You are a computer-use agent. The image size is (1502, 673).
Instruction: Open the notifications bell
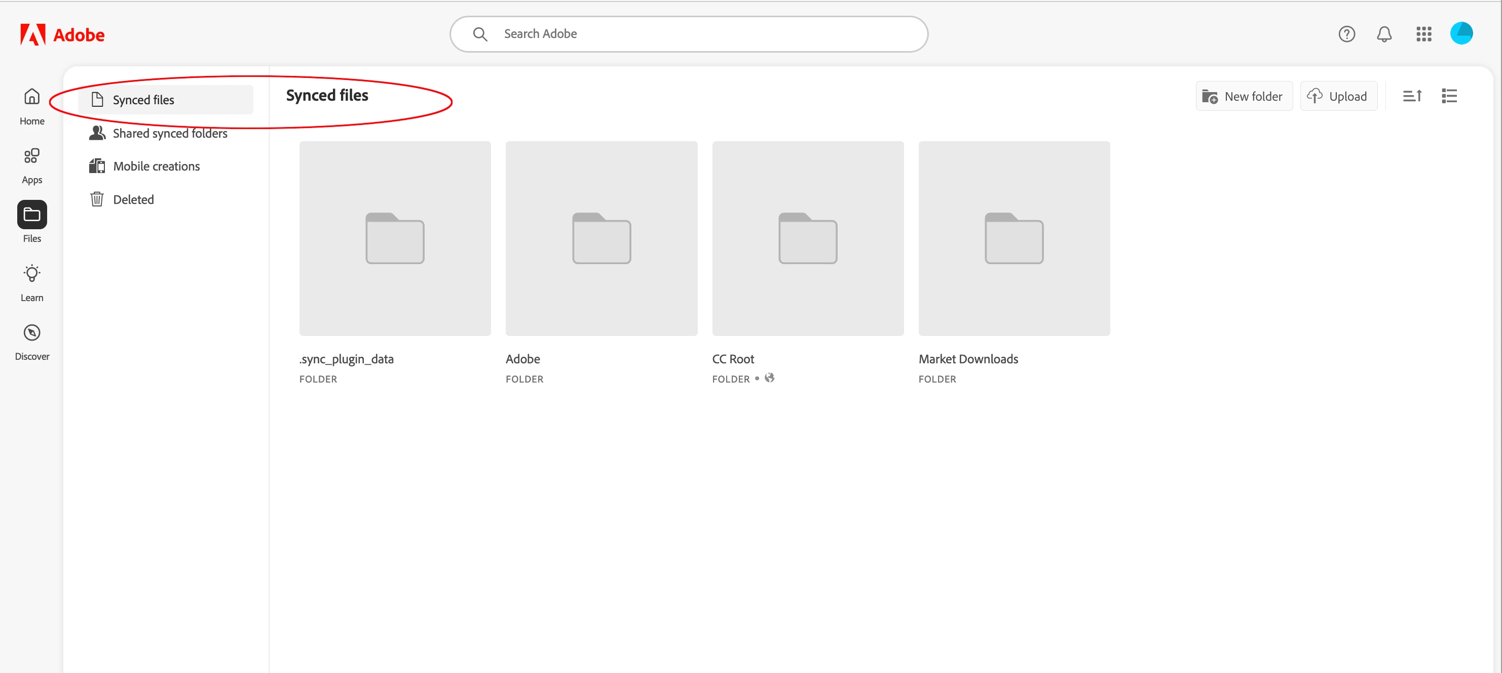click(x=1383, y=34)
